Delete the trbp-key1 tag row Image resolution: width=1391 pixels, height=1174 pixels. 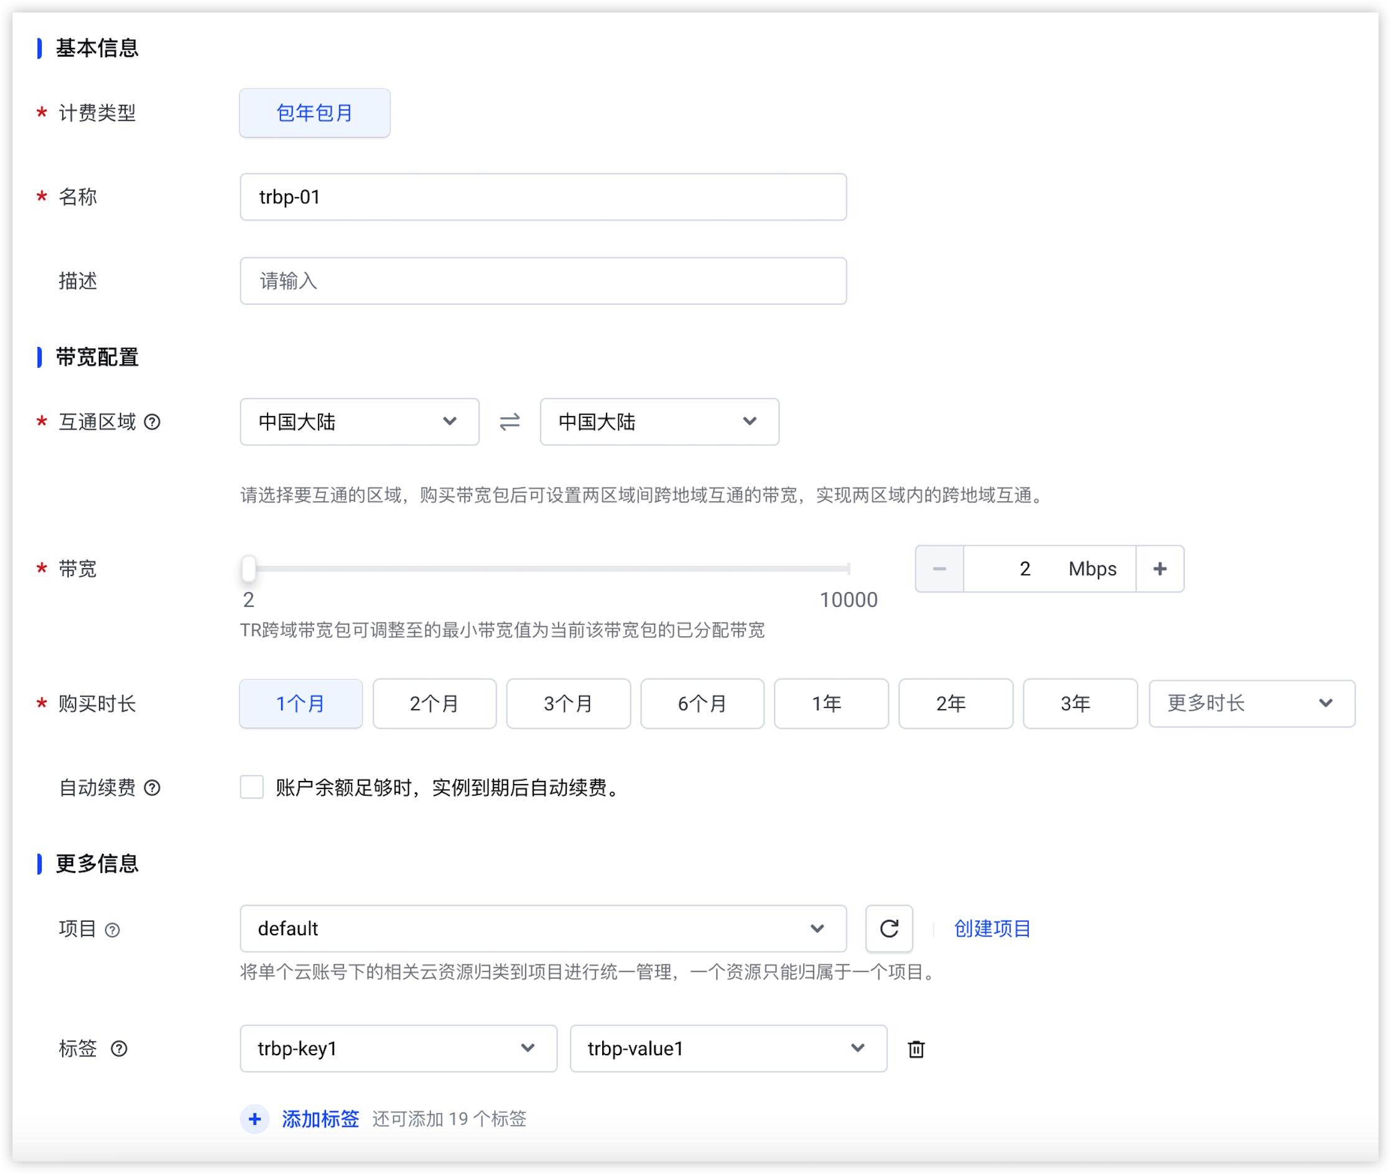[x=916, y=1049]
